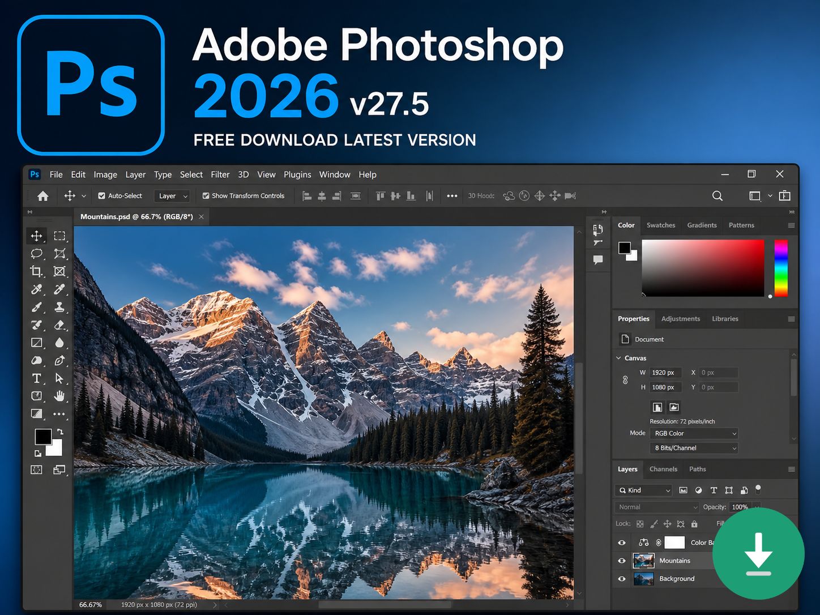Open the RGB Color mode dropdown
820x615 pixels.
coord(694,433)
